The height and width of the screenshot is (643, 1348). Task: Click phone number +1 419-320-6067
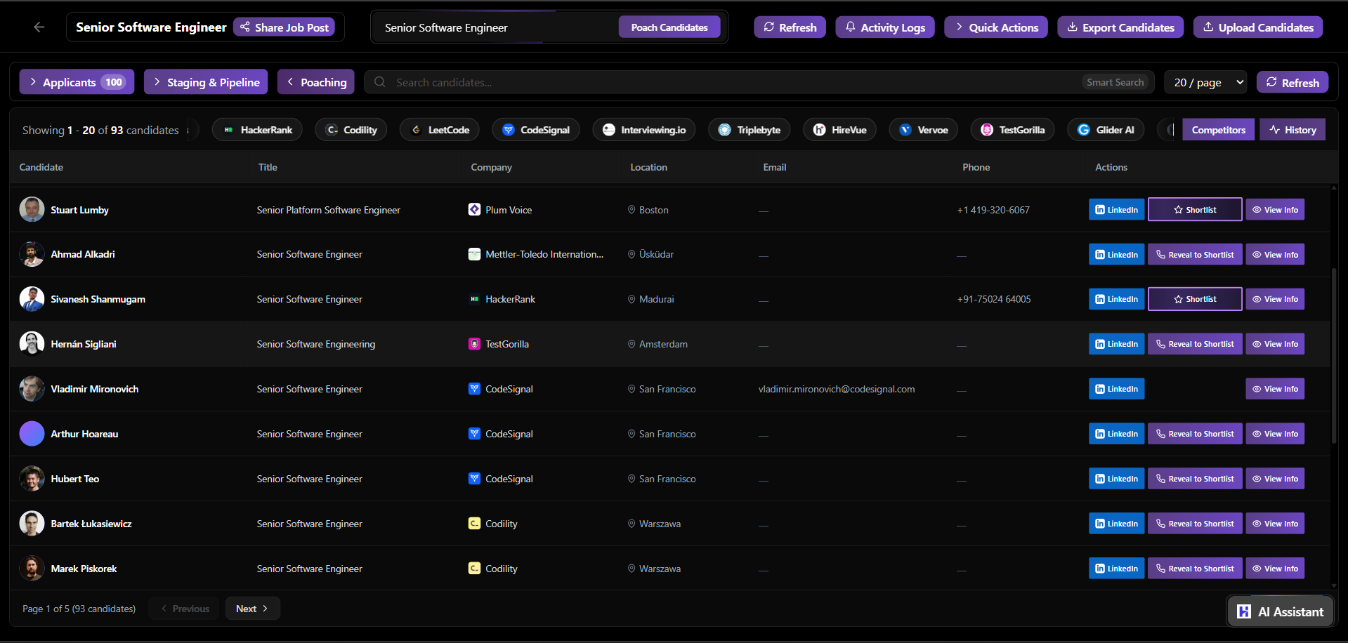click(993, 210)
